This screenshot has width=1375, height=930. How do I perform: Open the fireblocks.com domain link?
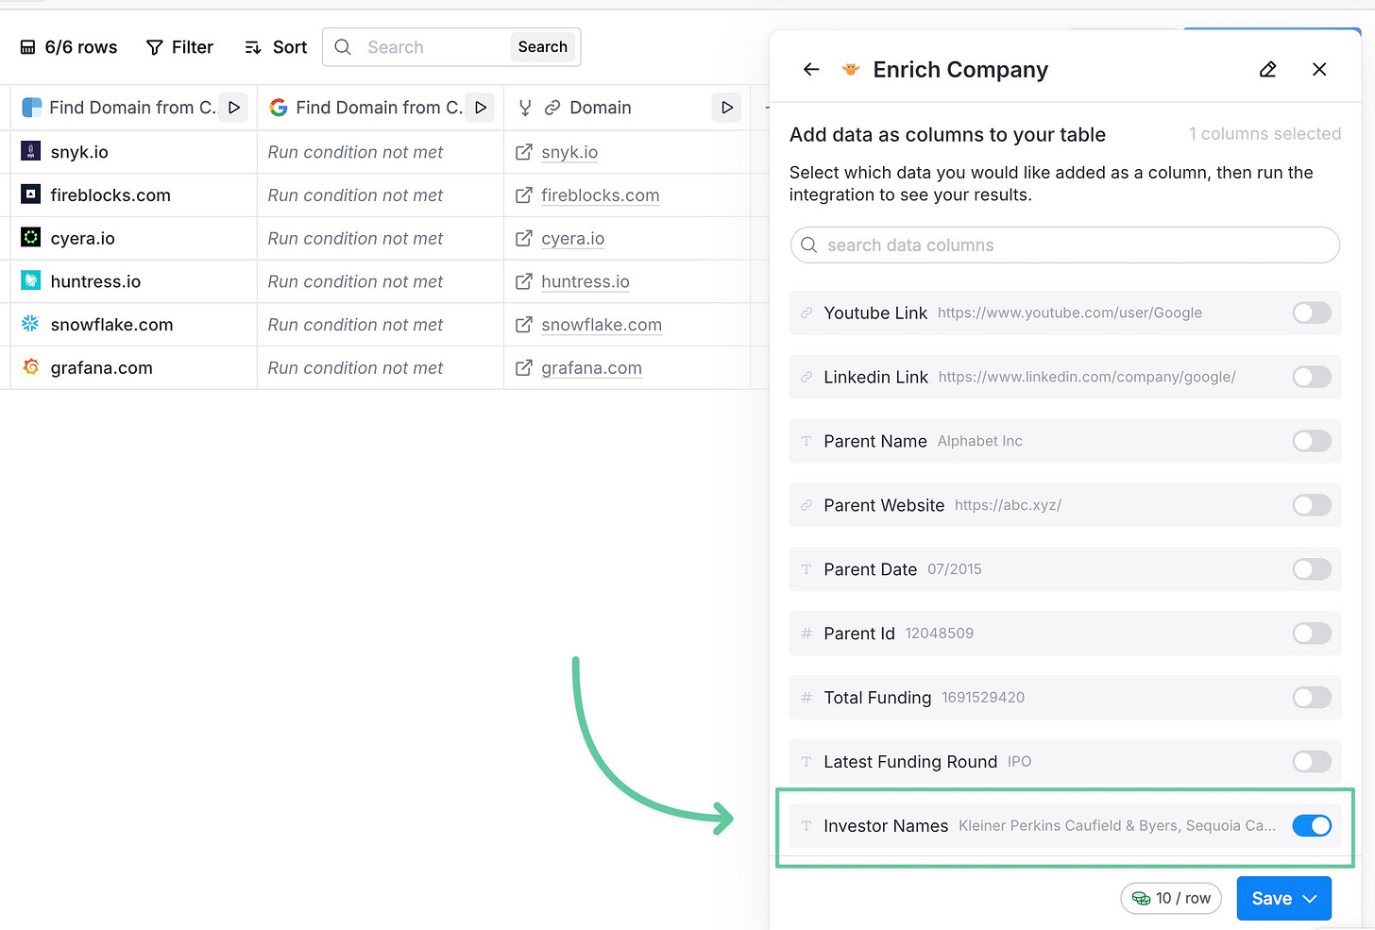tap(601, 195)
